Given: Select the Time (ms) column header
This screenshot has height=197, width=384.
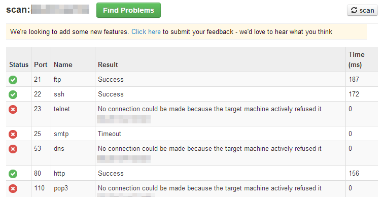Looking at the screenshot, I should click(x=356, y=59).
